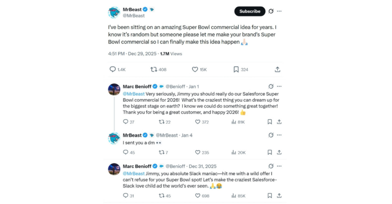Open more options on Dec 31 Benioff reply
This screenshot has height=204, width=392.
(x=279, y=166)
